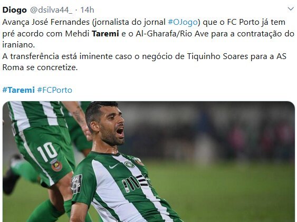This screenshot has width=297, height=222.
Task: Click the sponsor logo on jersey chest
Action: 135,182
